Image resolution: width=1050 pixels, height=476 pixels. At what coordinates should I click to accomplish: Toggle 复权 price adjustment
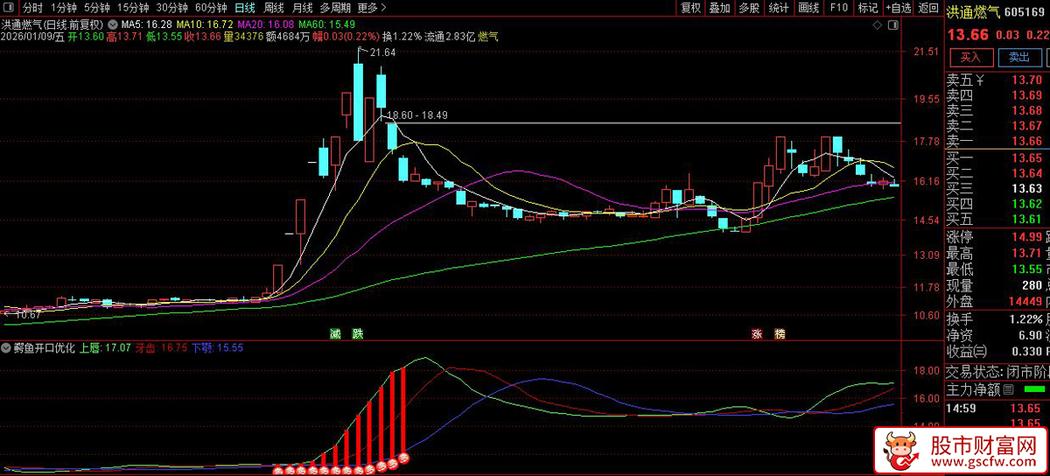point(690,8)
